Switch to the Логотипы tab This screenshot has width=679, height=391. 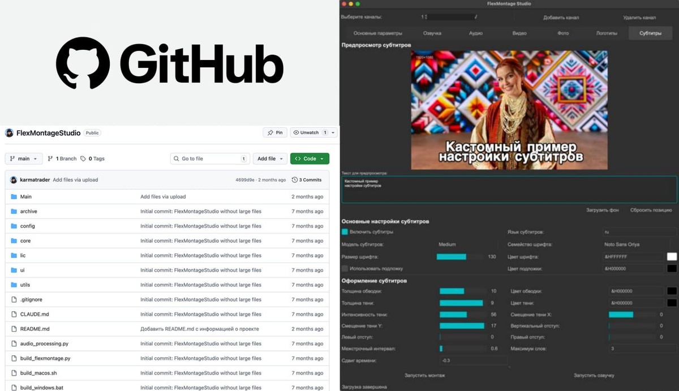[607, 33]
